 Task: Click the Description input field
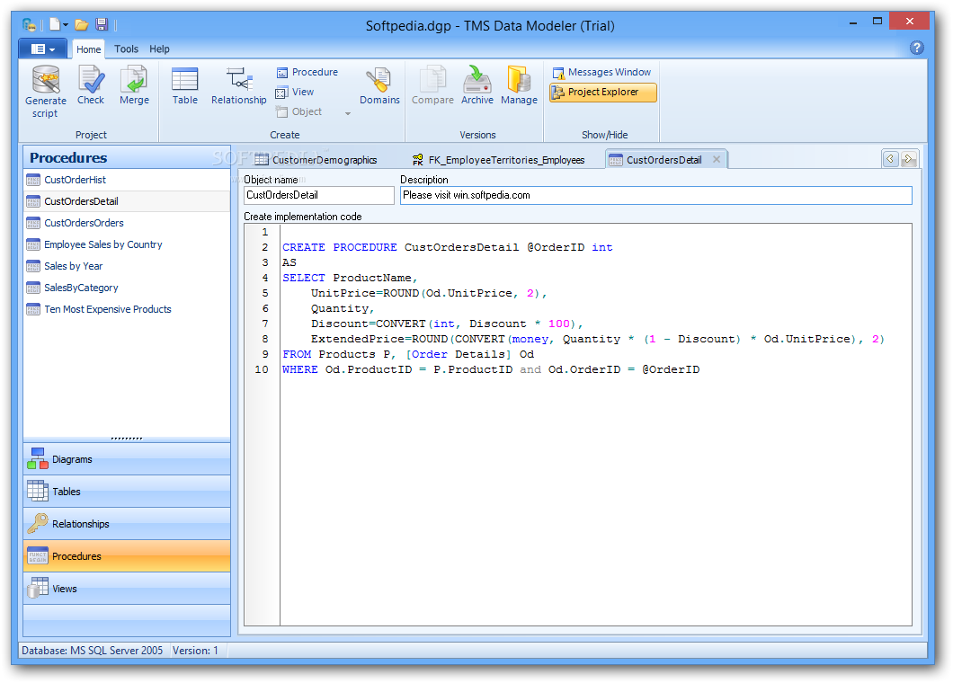[655, 195]
